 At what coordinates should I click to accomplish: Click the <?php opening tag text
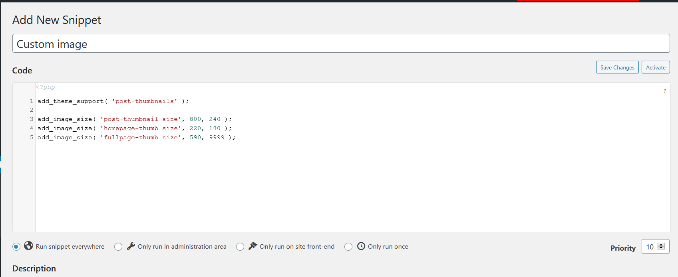click(46, 87)
